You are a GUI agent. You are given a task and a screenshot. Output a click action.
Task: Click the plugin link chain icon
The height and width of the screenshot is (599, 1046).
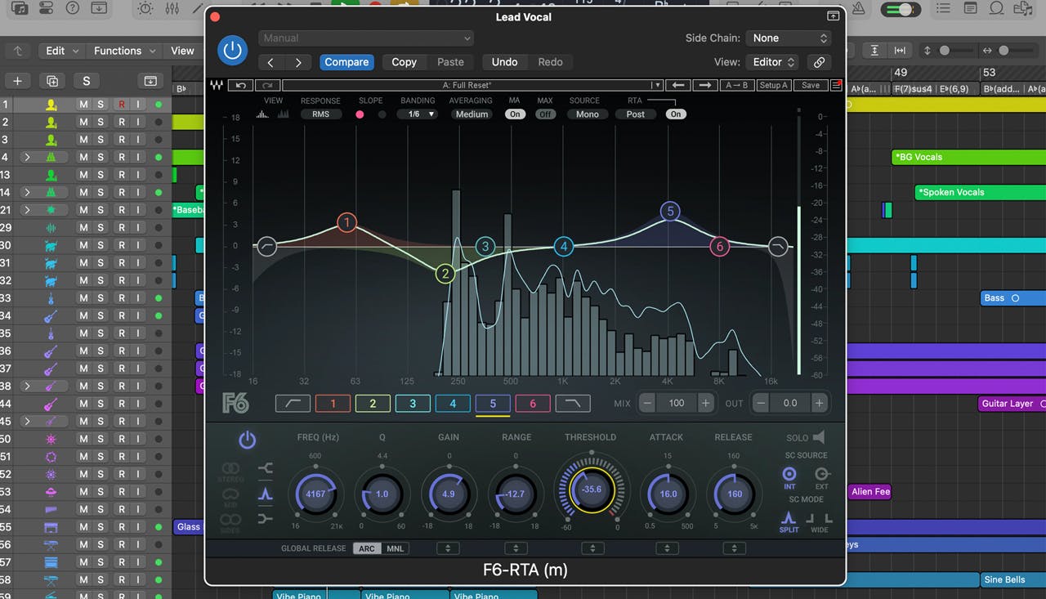coord(819,62)
